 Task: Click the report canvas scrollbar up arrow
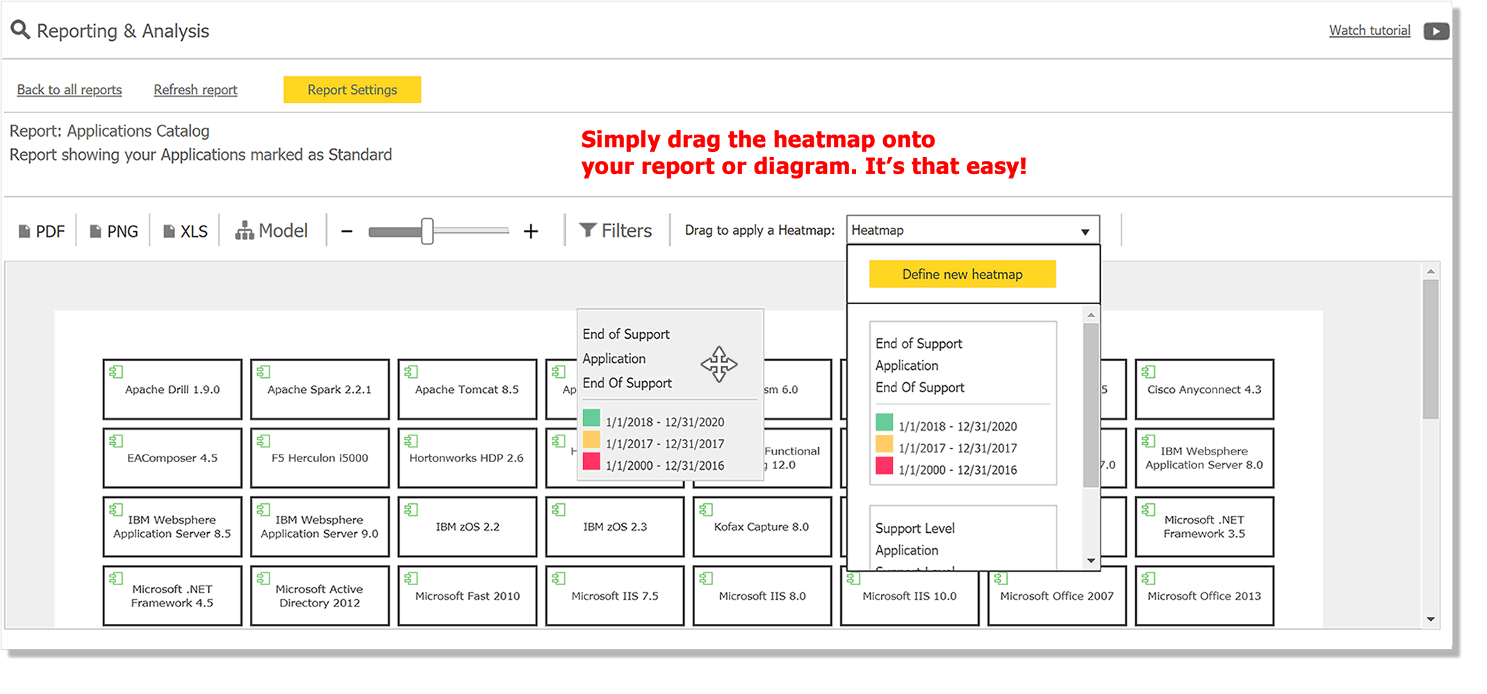click(x=1431, y=271)
